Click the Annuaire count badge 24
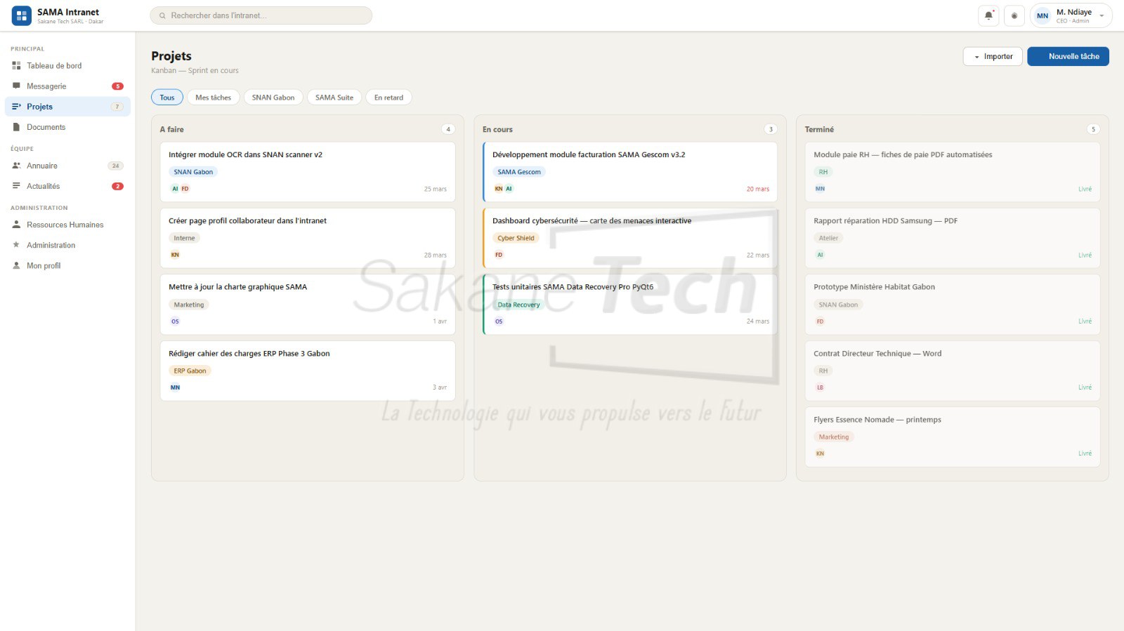Viewport: 1124px width, 631px height. (116, 166)
